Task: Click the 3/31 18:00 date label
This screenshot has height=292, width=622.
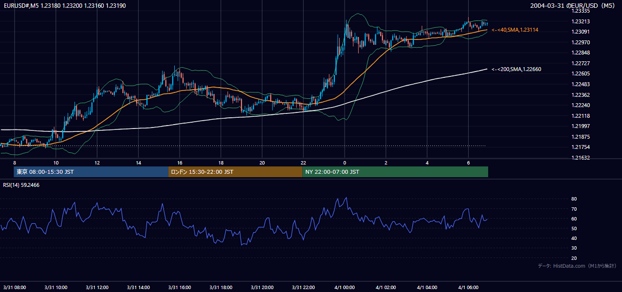Action: pos(221,288)
